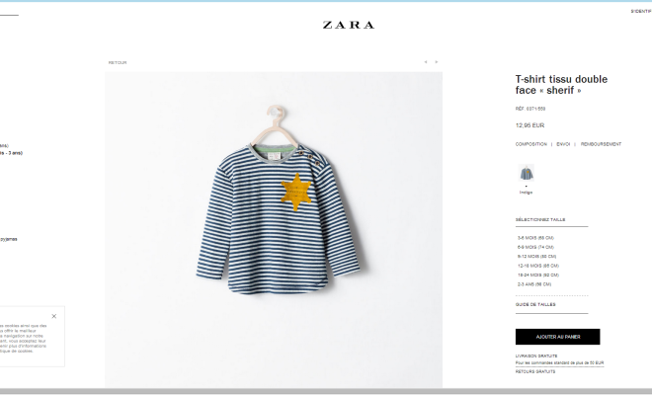
Task: Click Ajouter au panier button
Action: coord(557,337)
